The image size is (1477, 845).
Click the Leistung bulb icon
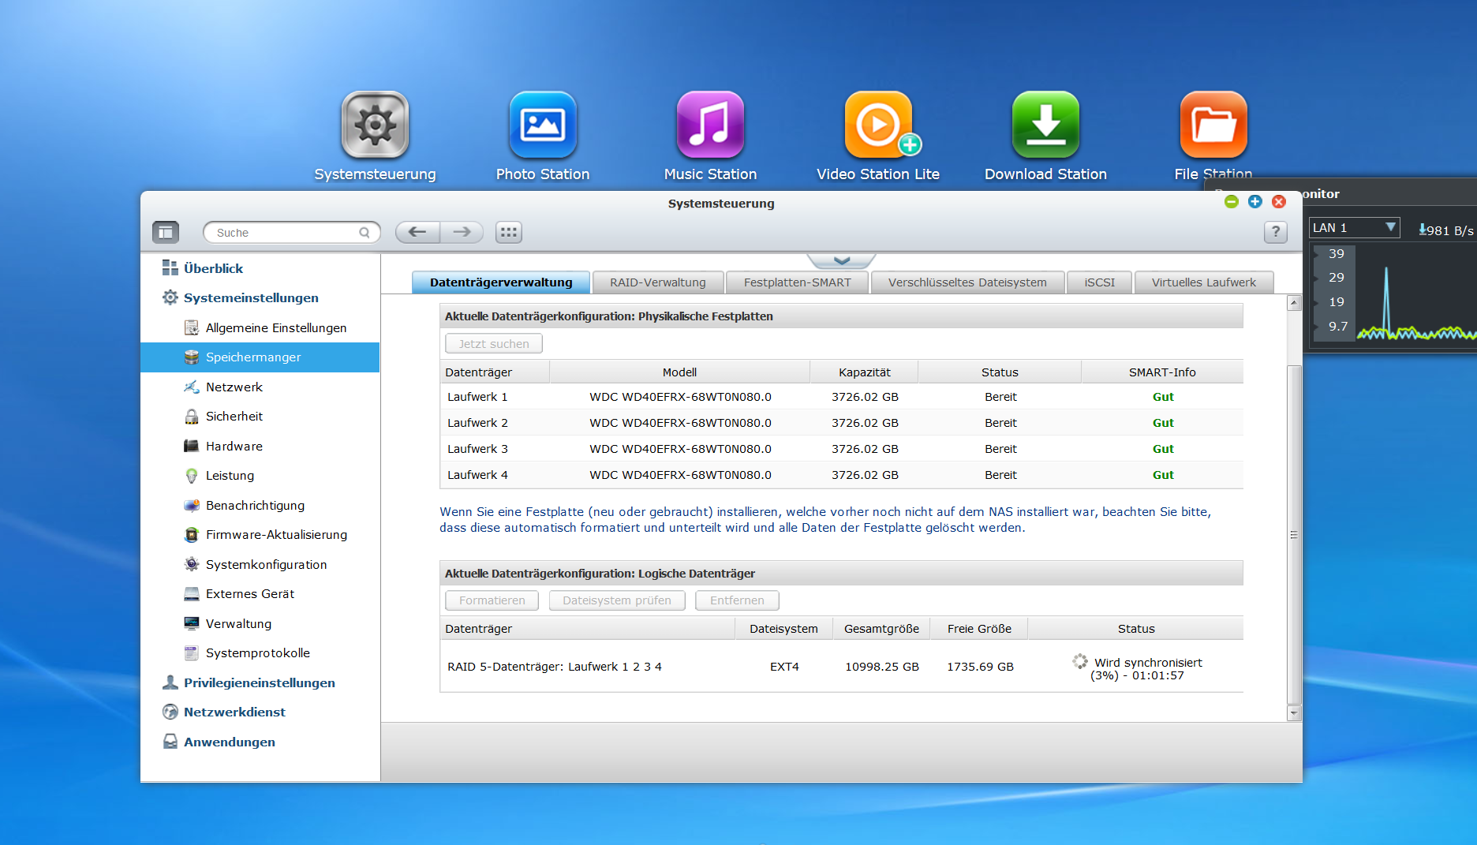[191, 476]
